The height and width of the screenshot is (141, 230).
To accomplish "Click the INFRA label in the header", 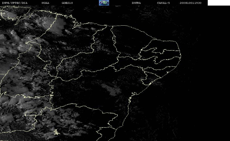I will pos(136,3).
